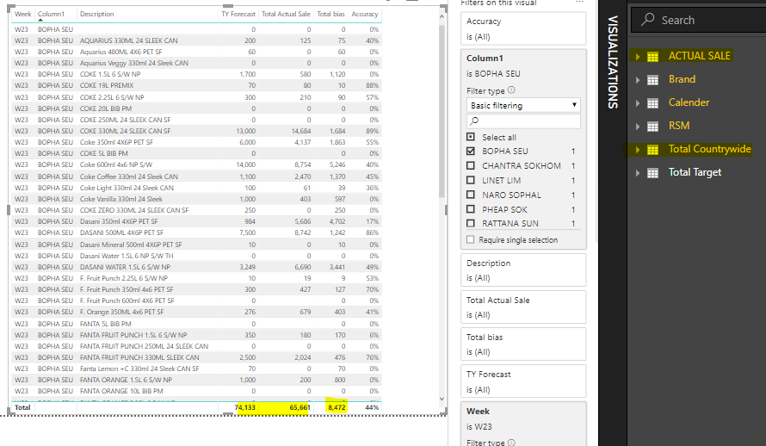Viewport: 766px width, 446px height.
Task: Expand the TY Forecast filter card
Action: click(x=523, y=381)
